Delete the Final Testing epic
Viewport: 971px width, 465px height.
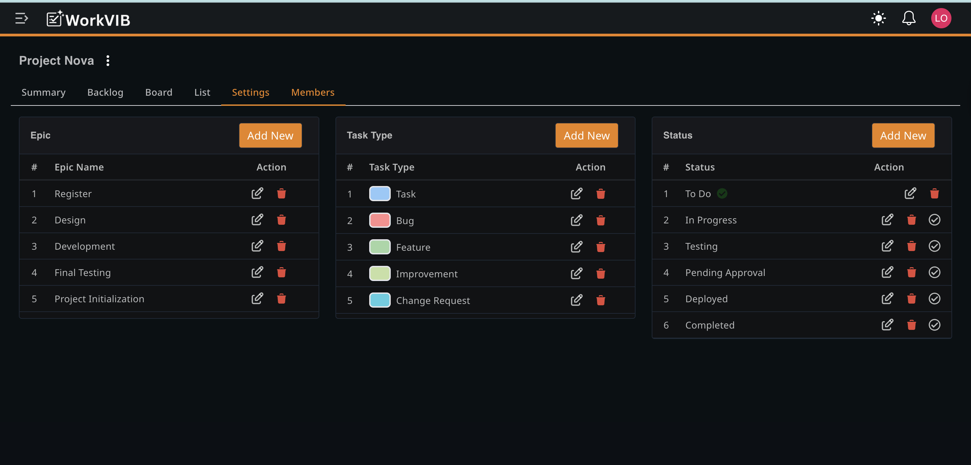[281, 272]
